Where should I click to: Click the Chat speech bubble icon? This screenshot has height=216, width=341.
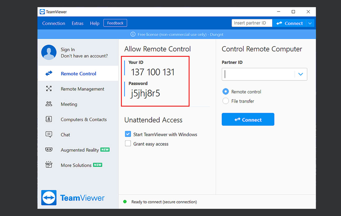(x=49, y=134)
